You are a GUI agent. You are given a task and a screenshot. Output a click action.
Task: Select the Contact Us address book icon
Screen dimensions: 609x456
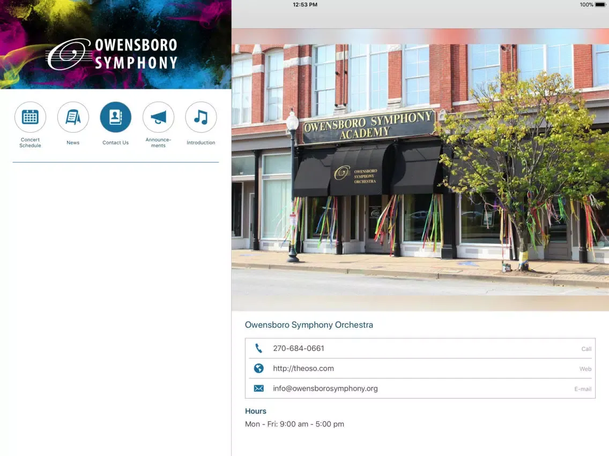coord(116,117)
